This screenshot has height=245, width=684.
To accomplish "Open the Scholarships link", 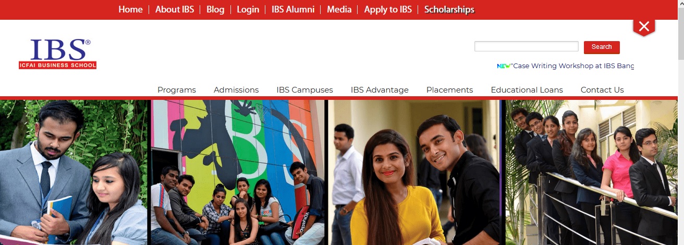I will click(449, 9).
